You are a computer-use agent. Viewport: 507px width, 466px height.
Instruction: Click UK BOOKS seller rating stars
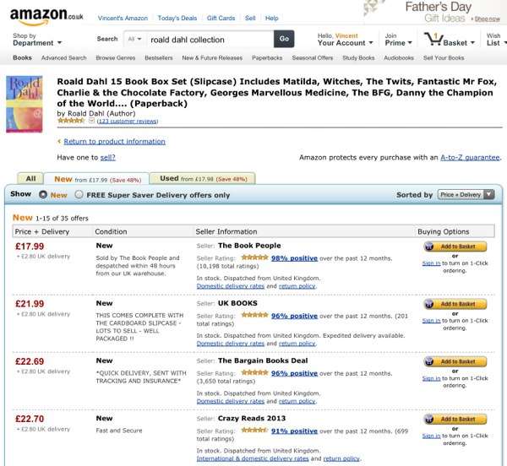(x=254, y=315)
